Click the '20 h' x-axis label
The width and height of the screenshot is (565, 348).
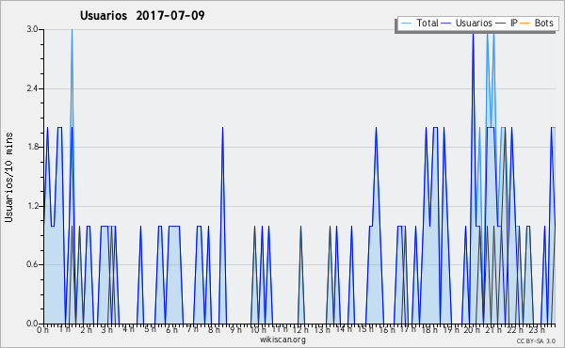coord(472,330)
